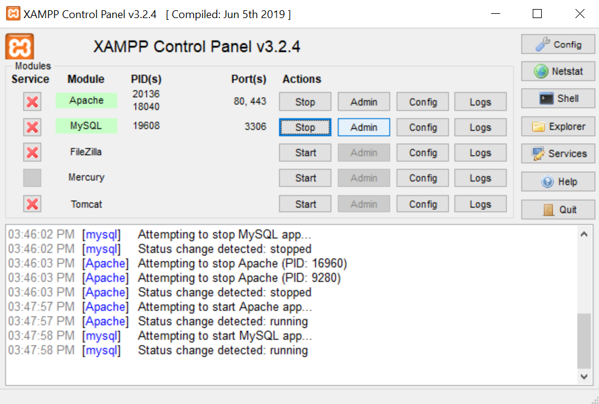Viewport: 599px width, 404px height.
Task: Click the XAMPP orange logo icon
Action: point(19,46)
